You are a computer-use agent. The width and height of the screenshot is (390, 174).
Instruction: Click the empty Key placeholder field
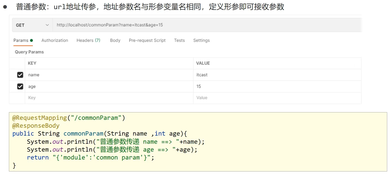109,98
